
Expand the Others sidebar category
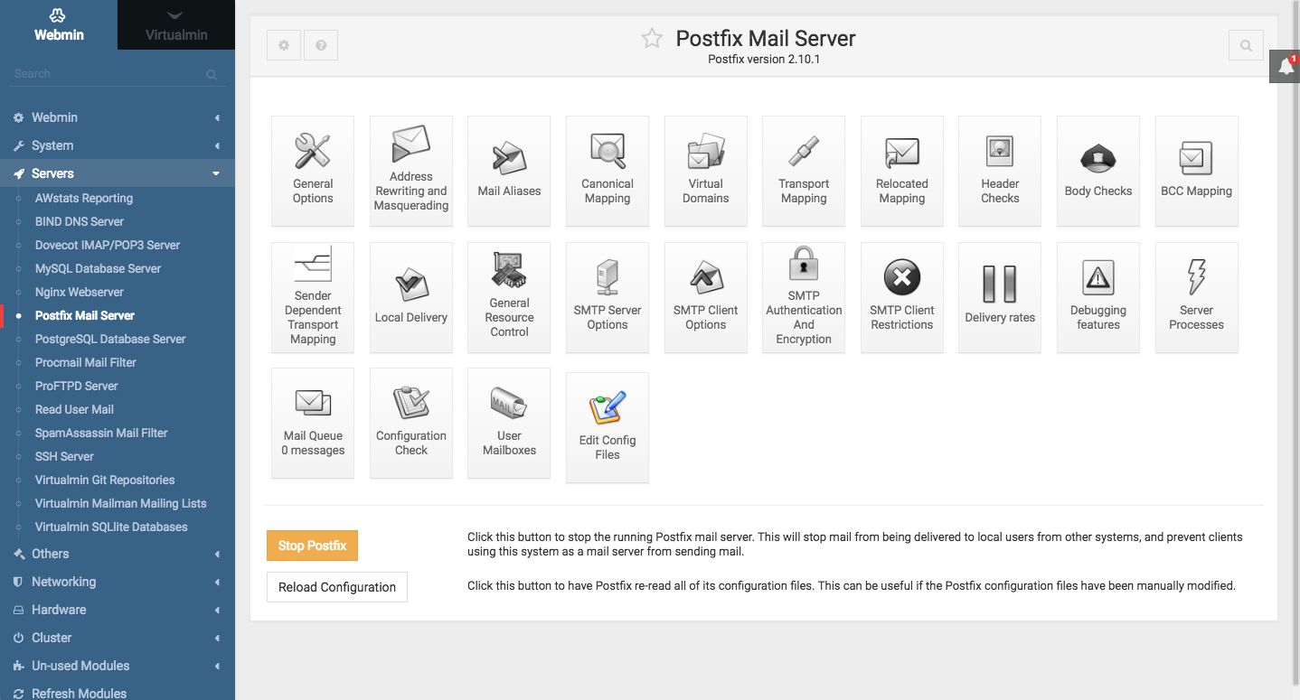(x=118, y=554)
